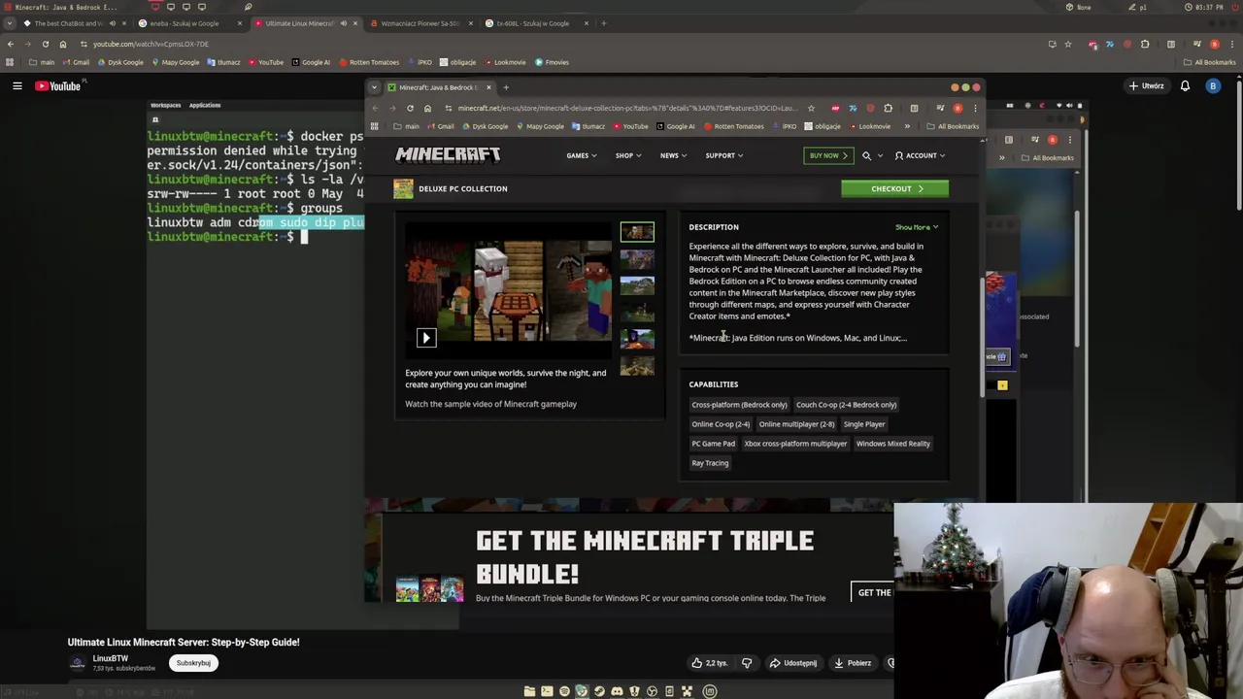This screenshot has height=699, width=1243.
Task: Click Udostępnij share button
Action: click(x=793, y=663)
